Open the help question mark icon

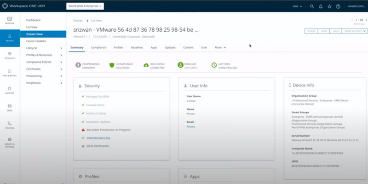338,6
